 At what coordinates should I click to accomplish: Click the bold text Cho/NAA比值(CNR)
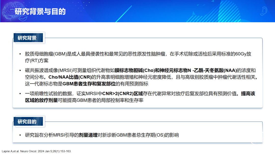point(70,77)
